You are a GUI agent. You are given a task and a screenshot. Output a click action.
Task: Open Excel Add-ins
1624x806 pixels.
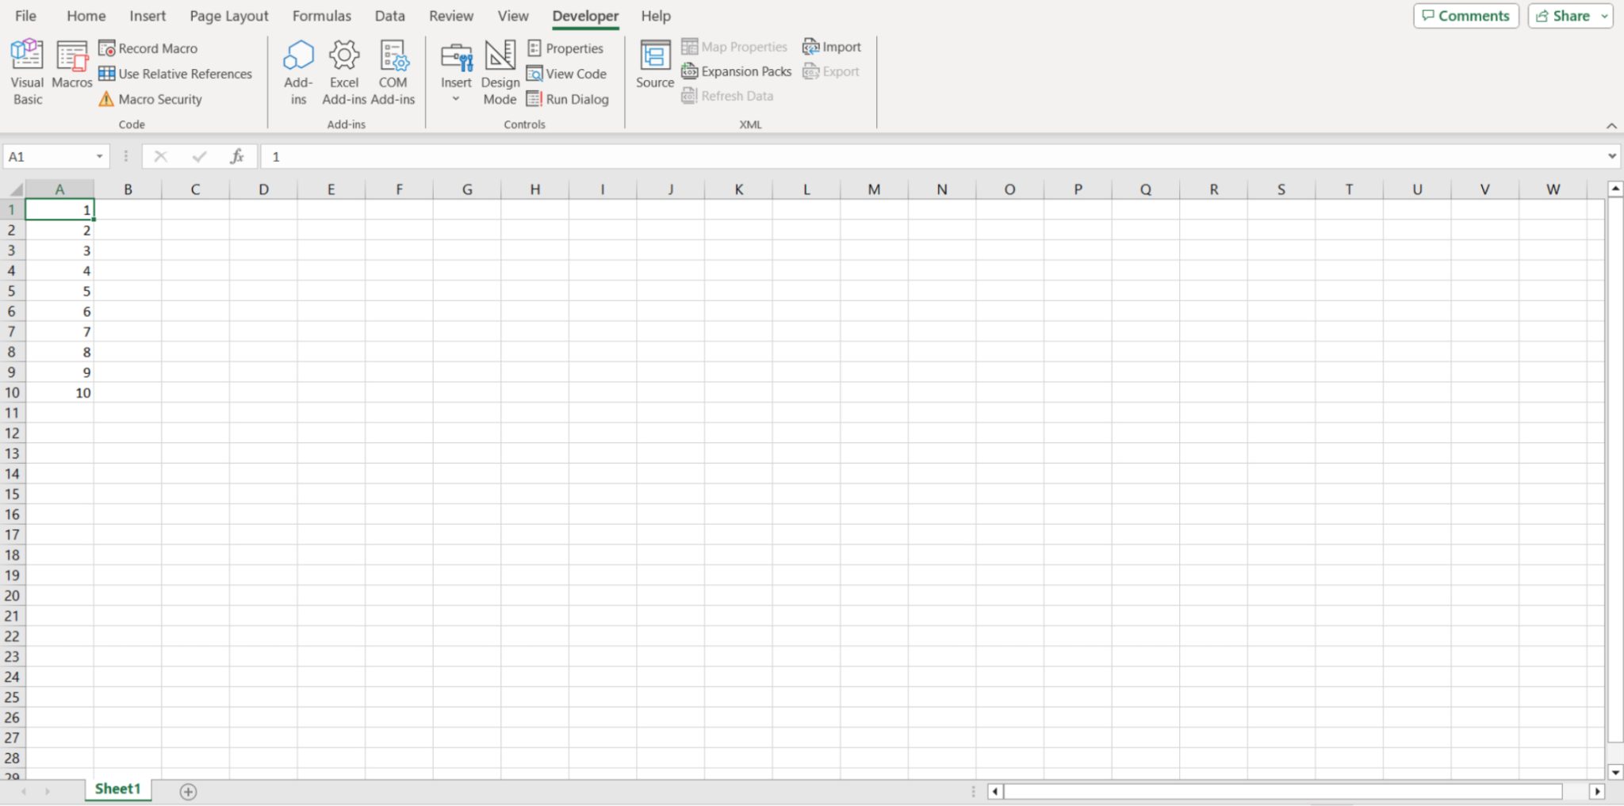click(x=343, y=71)
